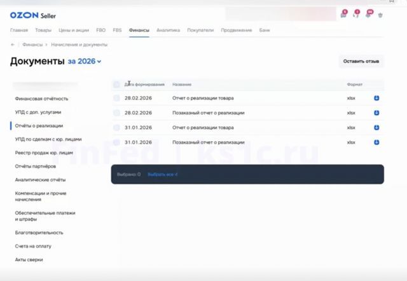Follow the Финансы breadcrumb link
Viewport: 407px width, 281px height.
(x=32, y=45)
